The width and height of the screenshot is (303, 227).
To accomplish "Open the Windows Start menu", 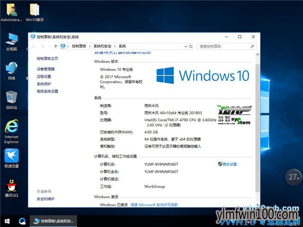I will tap(7, 221).
